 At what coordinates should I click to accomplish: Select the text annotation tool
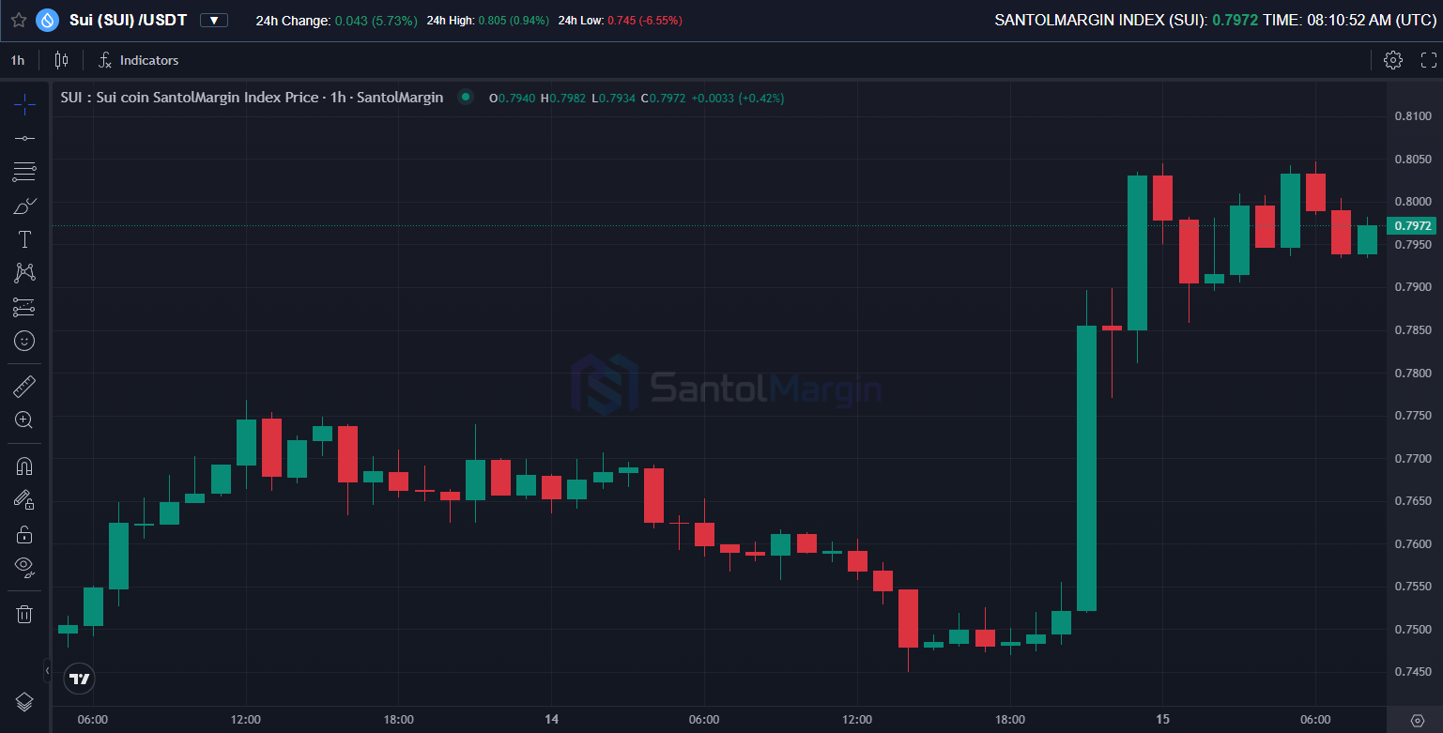[24, 239]
